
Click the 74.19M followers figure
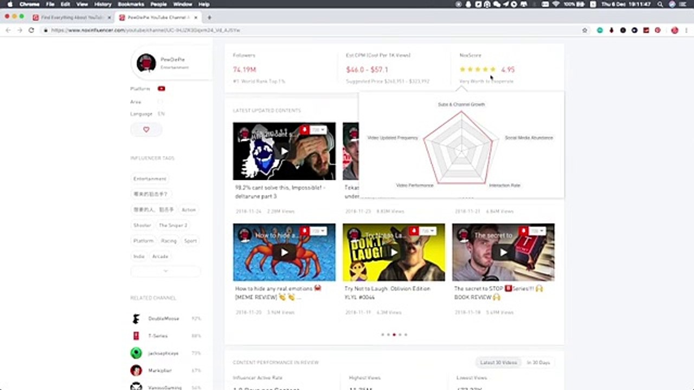[x=245, y=69]
